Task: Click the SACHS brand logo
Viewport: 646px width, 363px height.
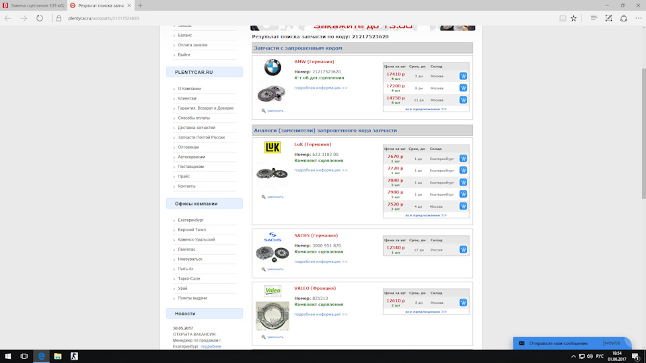Action: pos(273,237)
